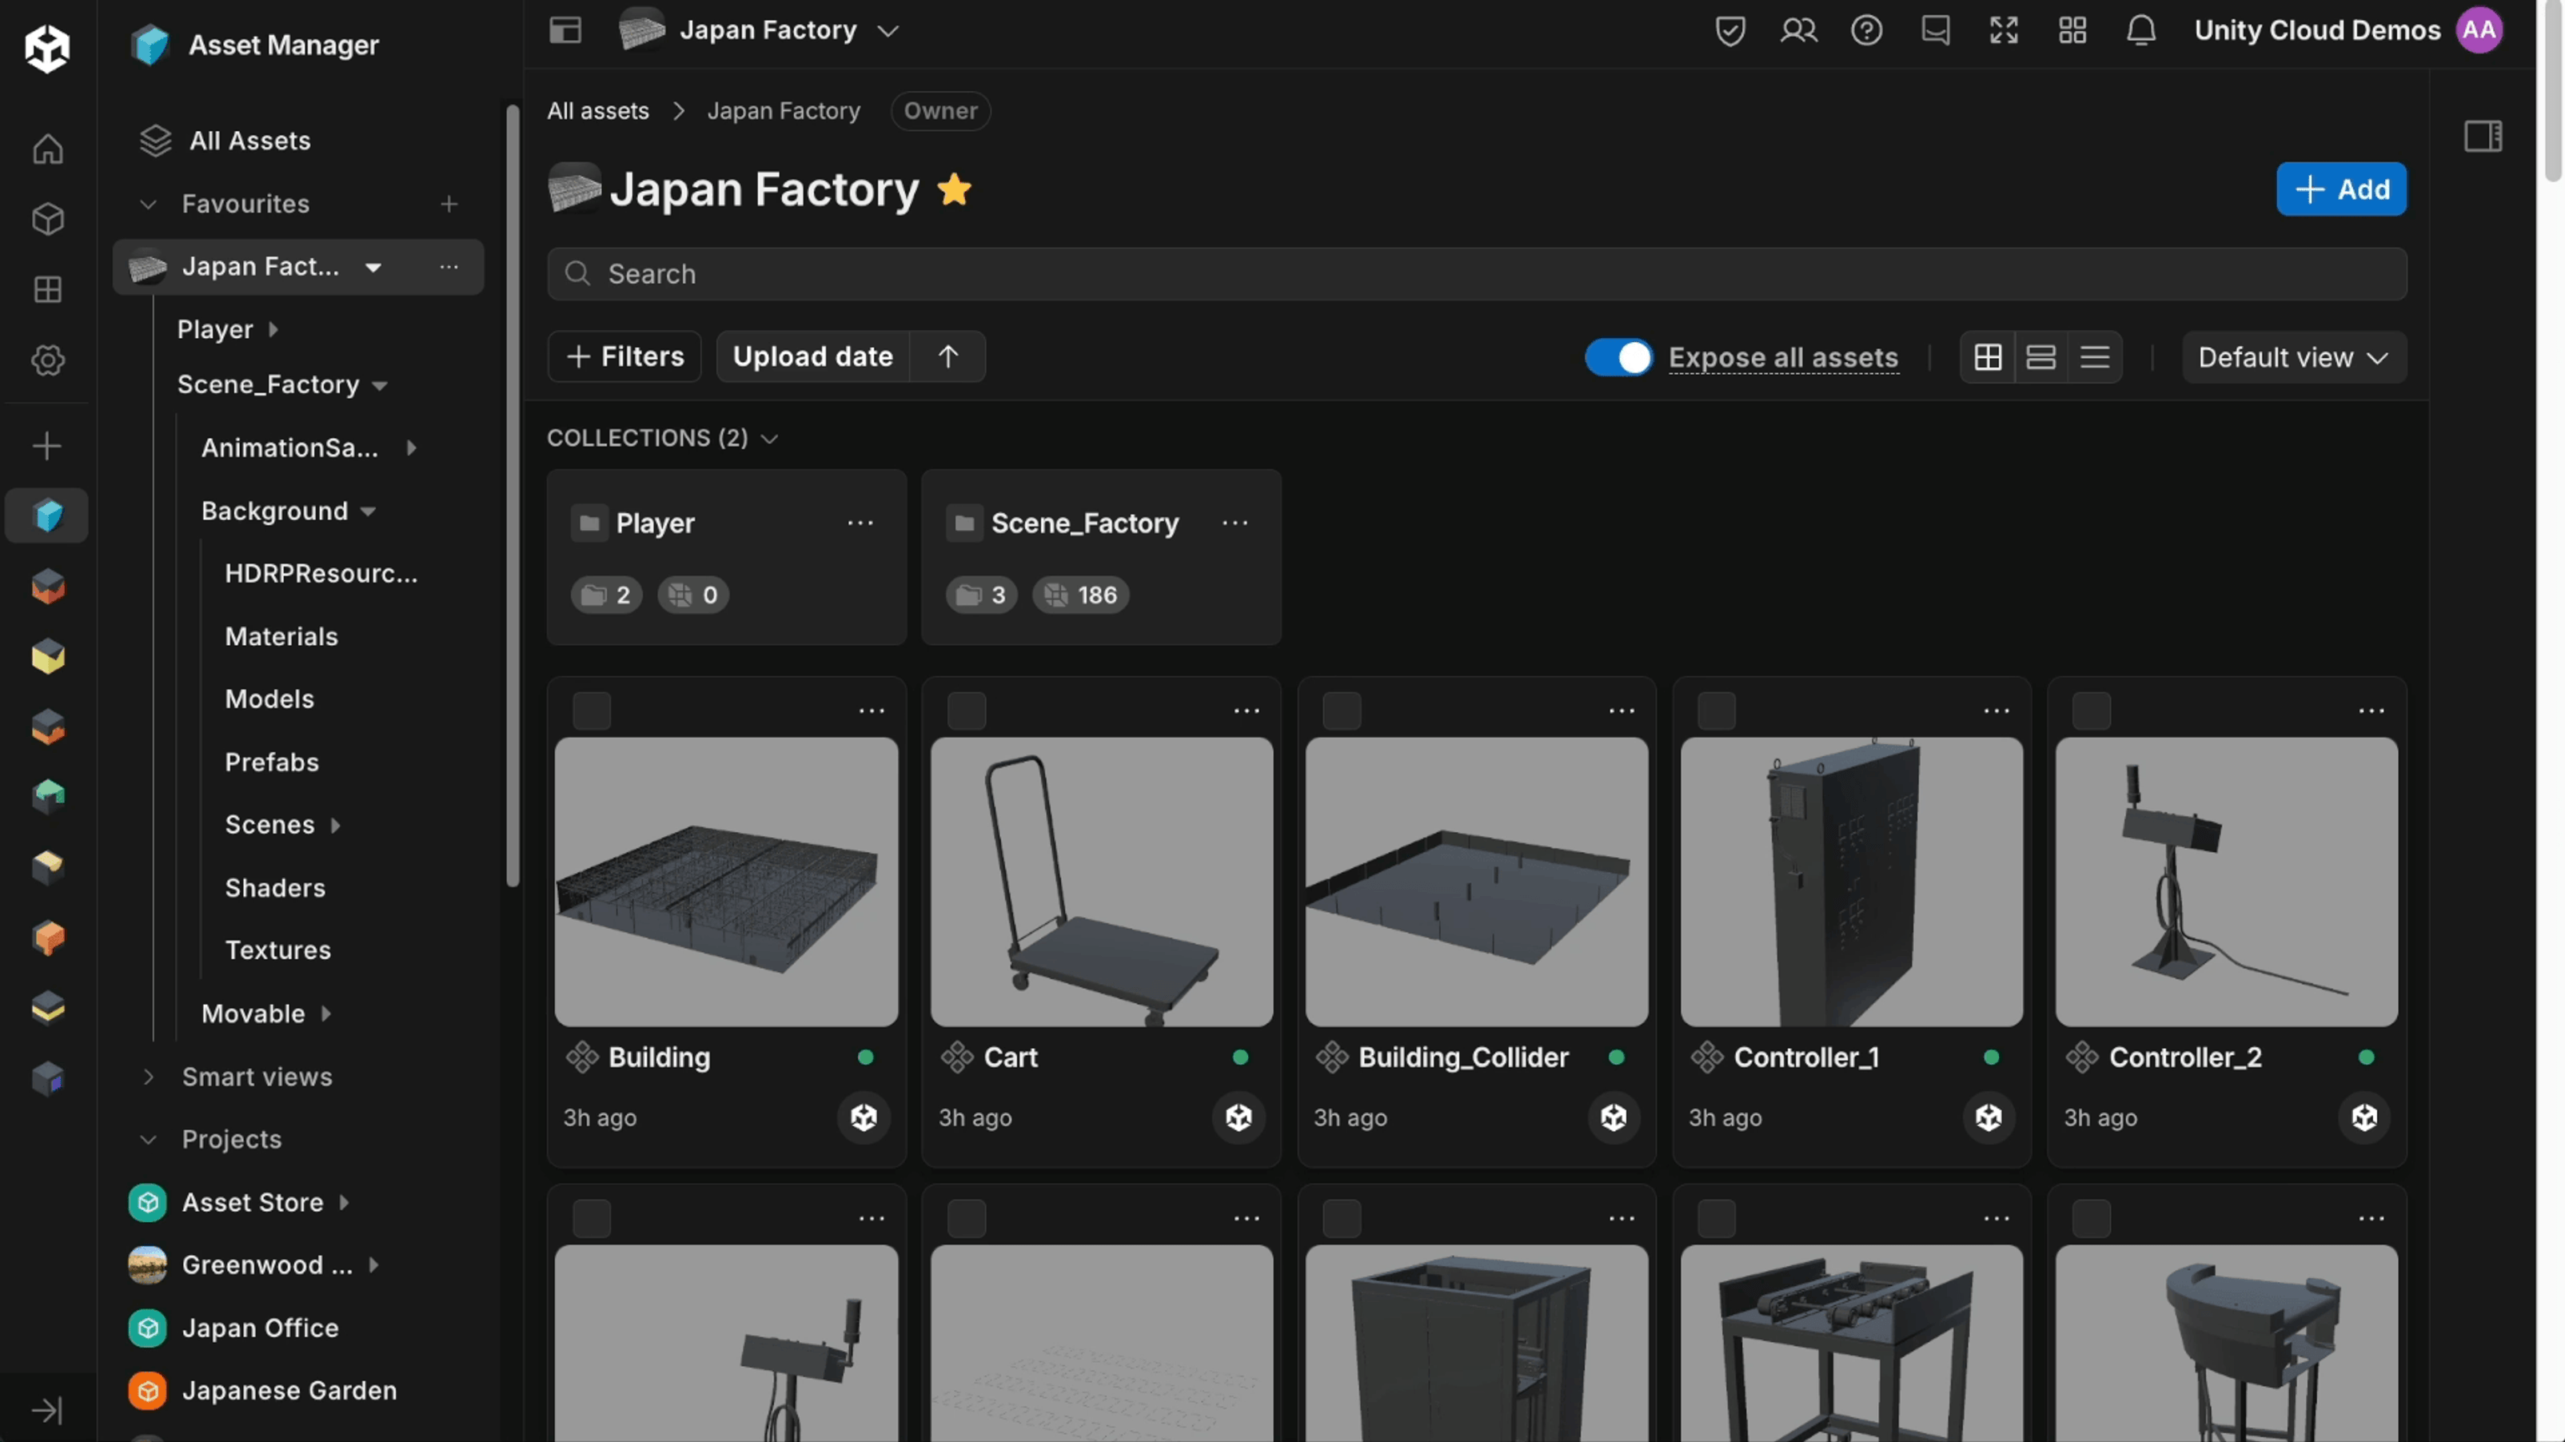The image size is (2565, 1442).
Task: Open the Japan Office project
Action: [260, 1328]
